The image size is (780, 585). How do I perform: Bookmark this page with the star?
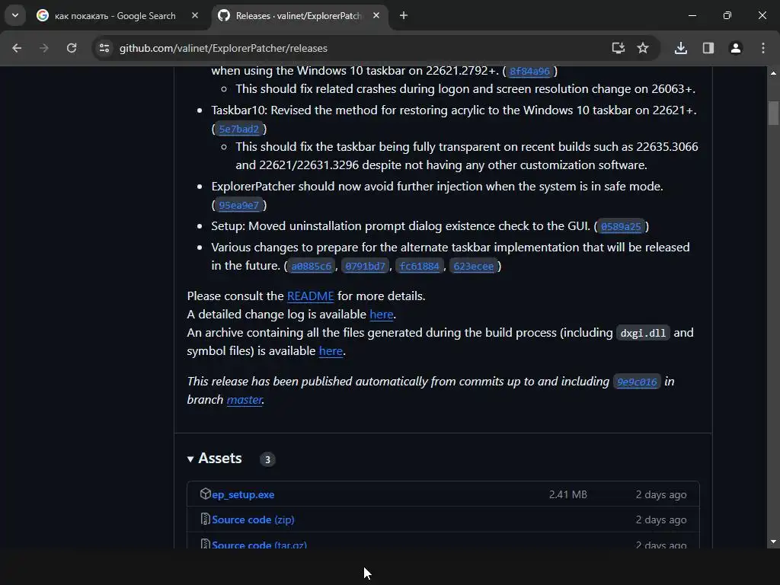pos(643,48)
